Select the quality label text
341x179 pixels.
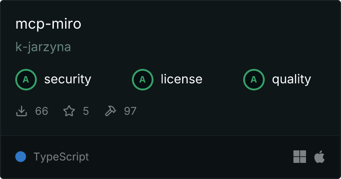coord(291,79)
